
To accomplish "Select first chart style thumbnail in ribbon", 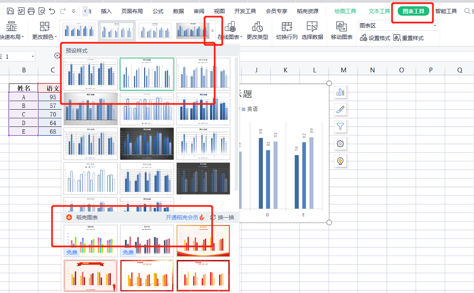I will pyautogui.click(x=79, y=30).
